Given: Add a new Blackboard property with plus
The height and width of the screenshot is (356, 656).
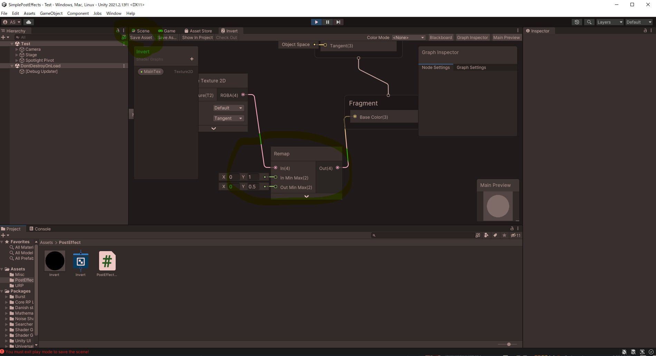Looking at the screenshot, I should [x=192, y=59].
